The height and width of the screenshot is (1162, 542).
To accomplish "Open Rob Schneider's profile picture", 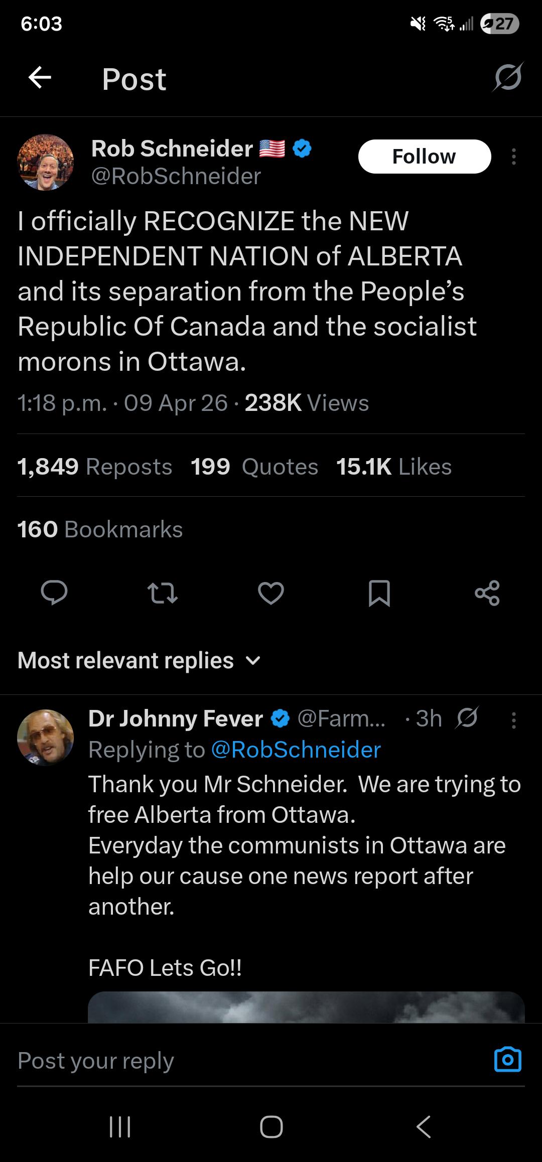I will click(x=45, y=162).
